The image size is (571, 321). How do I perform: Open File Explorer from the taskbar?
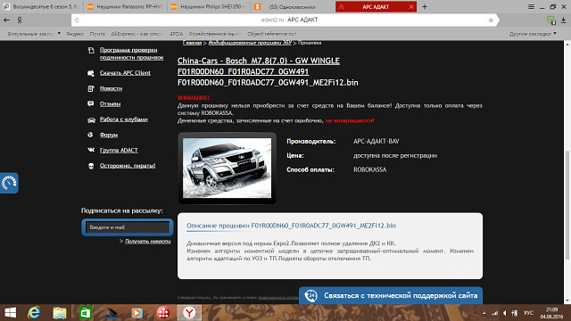[x=60, y=313]
